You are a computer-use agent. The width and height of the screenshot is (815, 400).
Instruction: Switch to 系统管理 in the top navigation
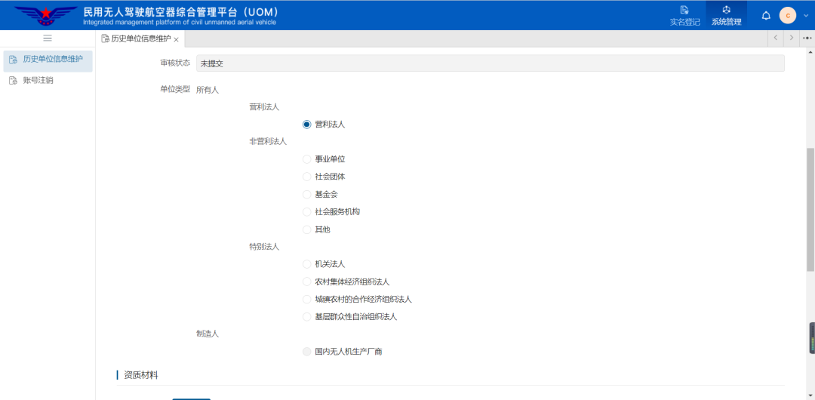pos(726,15)
